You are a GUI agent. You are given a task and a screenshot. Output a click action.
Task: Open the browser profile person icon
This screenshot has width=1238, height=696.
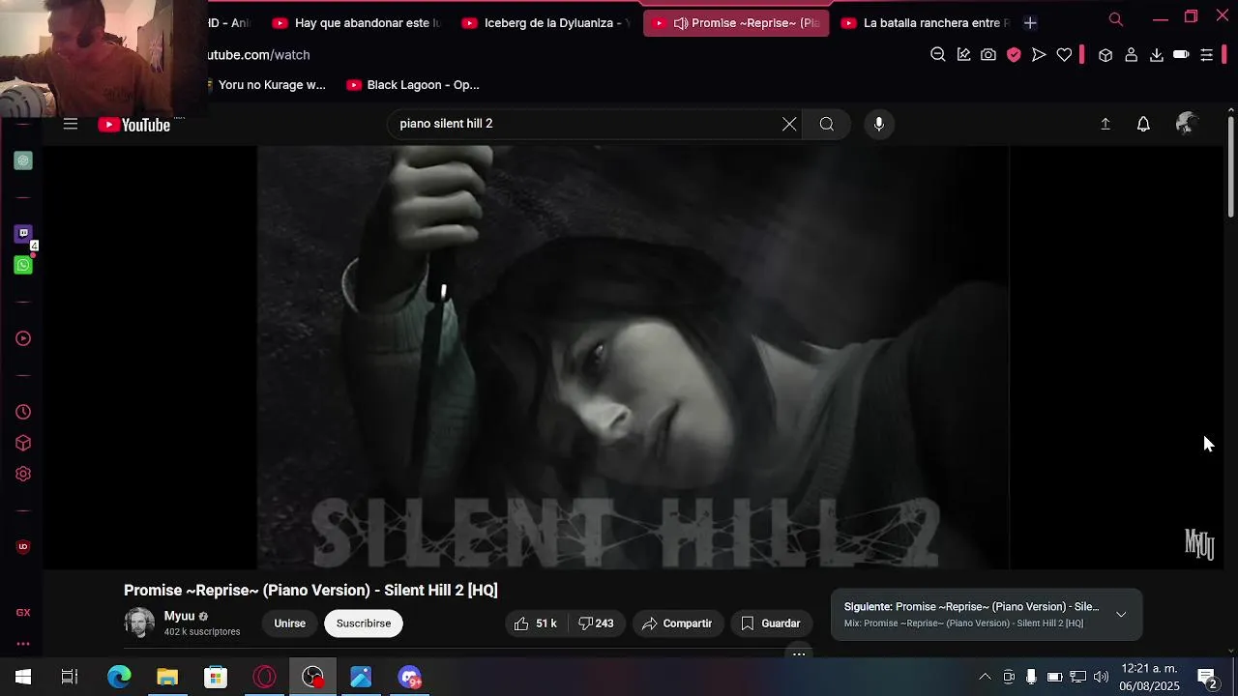coord(1131,55)
